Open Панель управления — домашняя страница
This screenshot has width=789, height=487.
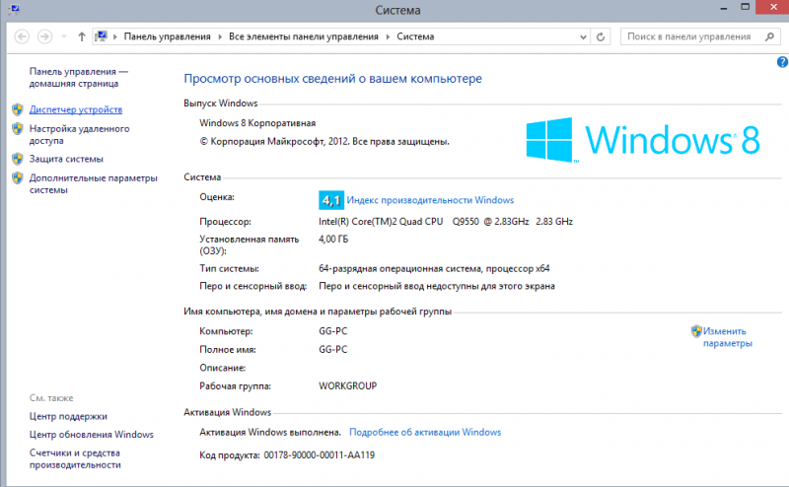(x=79, y=78)
